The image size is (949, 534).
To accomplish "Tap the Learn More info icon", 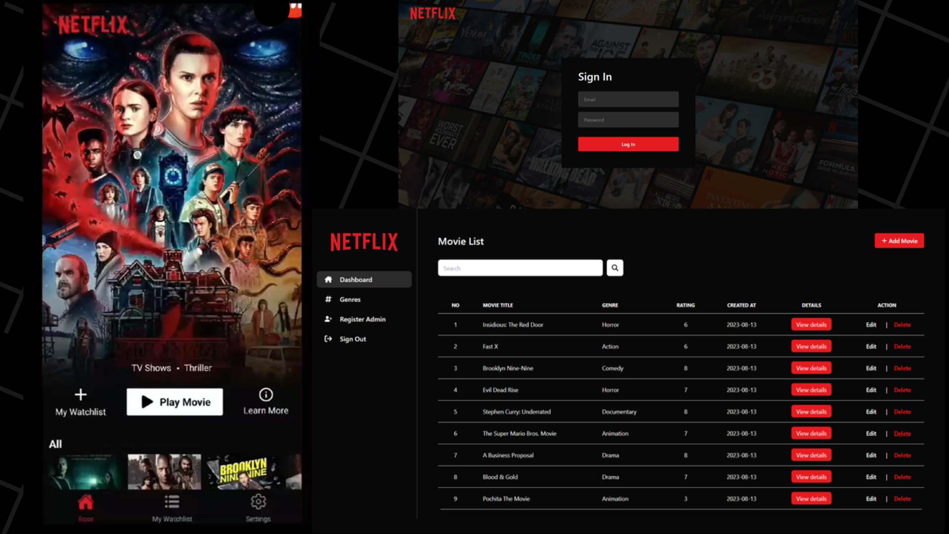I will (x=266, y=395).
